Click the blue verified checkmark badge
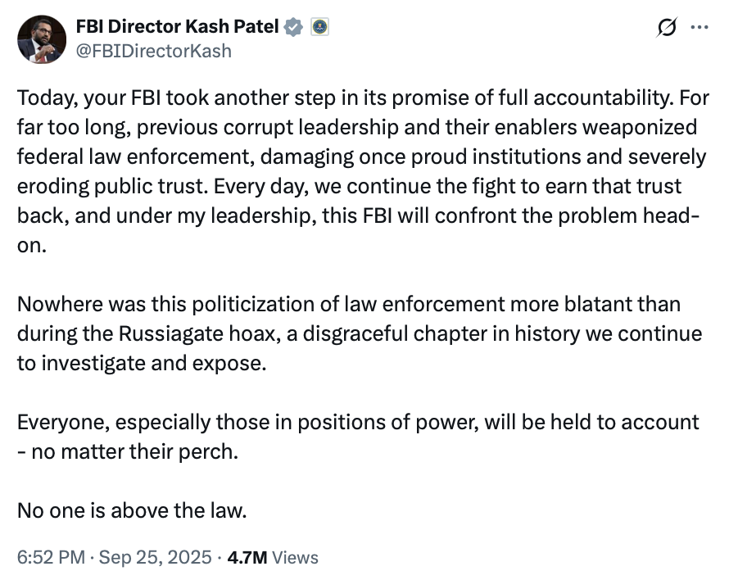The height and width of the screenshot is (580, 729). coord(293,27)
